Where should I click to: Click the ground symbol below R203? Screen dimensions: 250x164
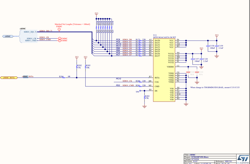coord(144,107)
